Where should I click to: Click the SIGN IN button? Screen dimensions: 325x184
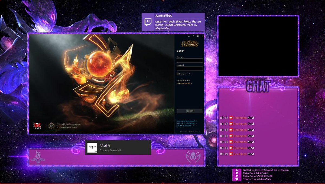click(190, 111)
